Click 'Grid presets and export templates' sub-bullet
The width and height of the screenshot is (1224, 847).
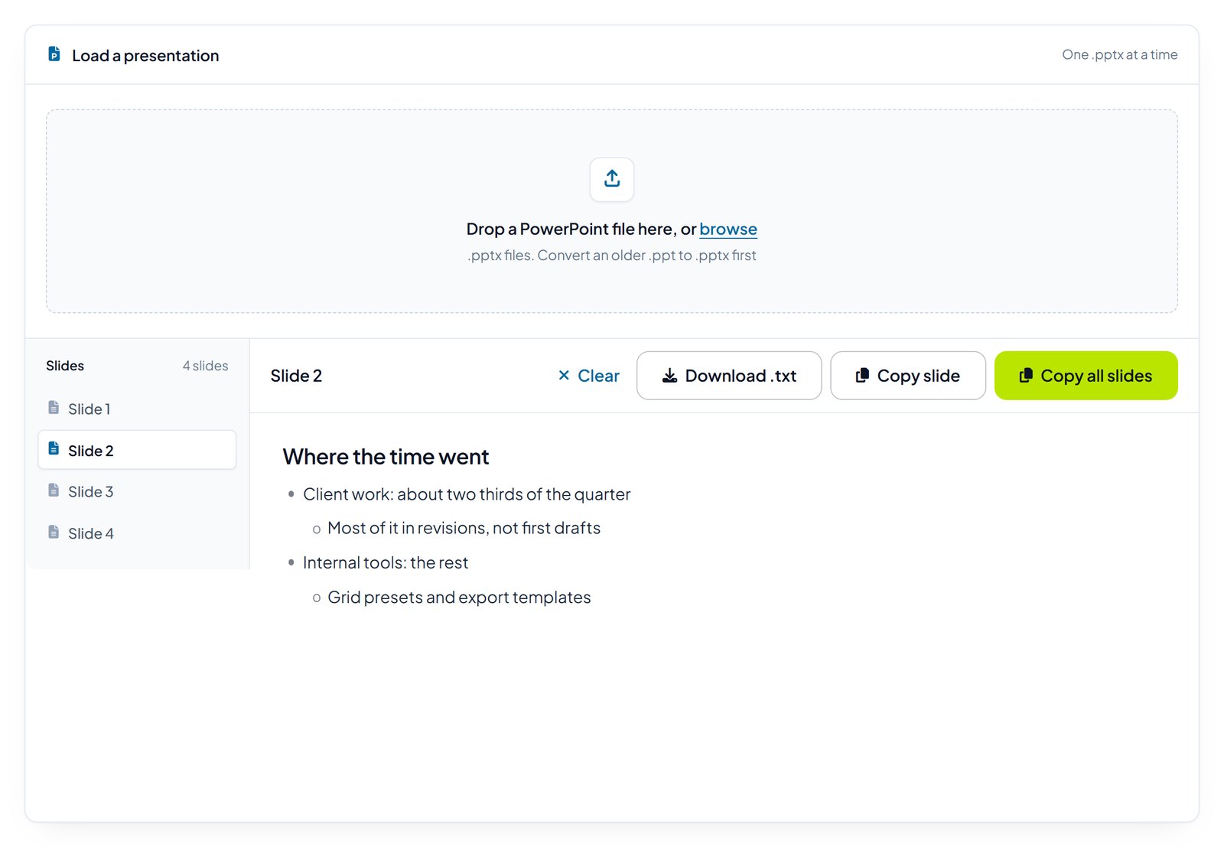tap(459, 598)
